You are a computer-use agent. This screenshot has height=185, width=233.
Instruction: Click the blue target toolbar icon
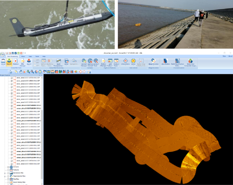tap(68, 72)
